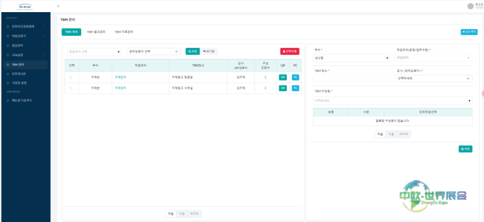
Task: Tick the checkbox for 자재창고 정문앞 row
Action: [71, 77]
